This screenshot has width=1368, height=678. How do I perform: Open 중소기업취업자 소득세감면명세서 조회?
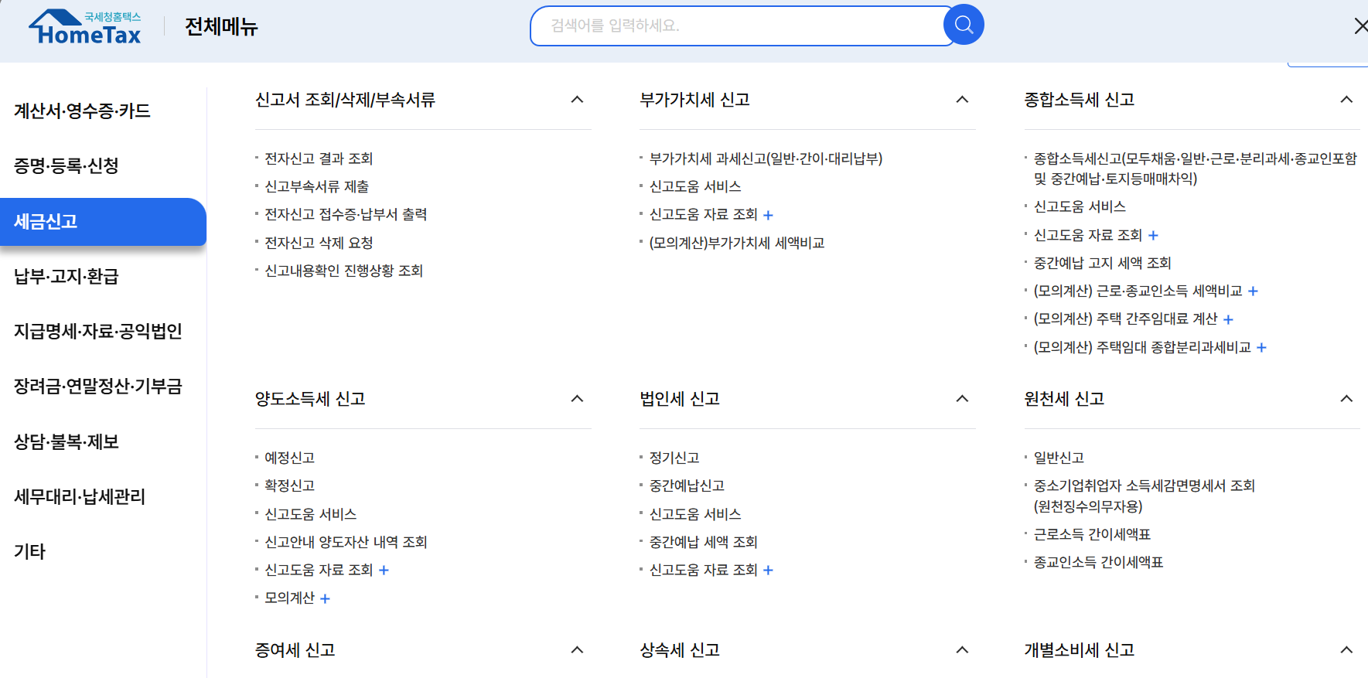(x=1145, y=496)
